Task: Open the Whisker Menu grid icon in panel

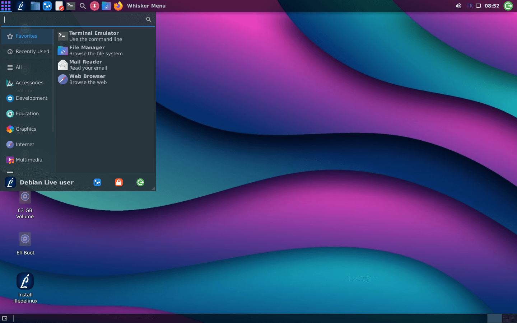Action: point(6,6)
